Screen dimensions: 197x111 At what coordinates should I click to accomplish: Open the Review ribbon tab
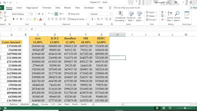[68, 8]
